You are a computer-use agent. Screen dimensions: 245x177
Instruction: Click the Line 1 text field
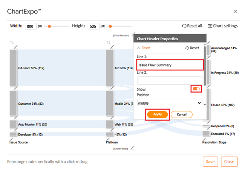tap(170, 65)
